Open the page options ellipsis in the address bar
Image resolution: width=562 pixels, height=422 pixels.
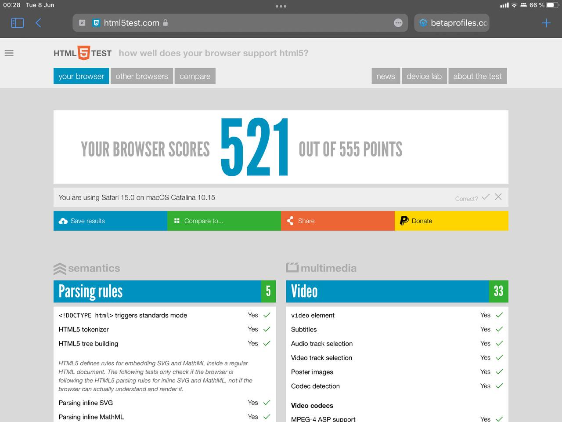pyautogui.click(x=398, y=23)
